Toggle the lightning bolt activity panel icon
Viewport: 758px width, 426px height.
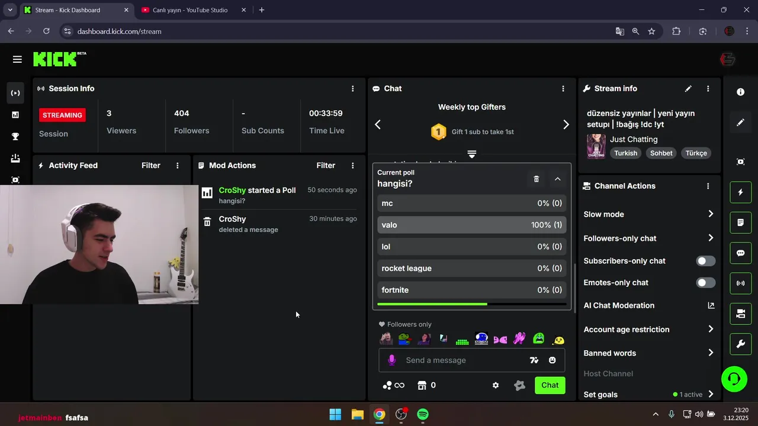click(x=740, y=192)
